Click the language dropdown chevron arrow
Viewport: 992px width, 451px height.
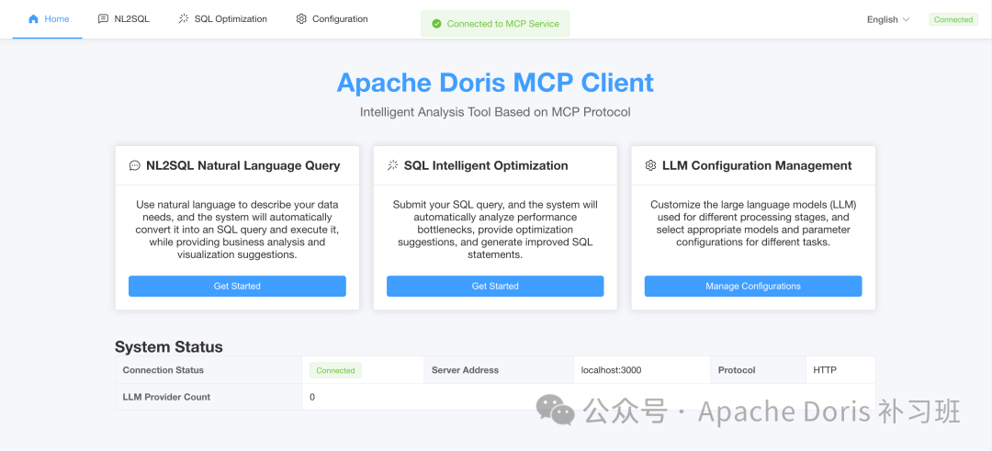click(x=906, y=19)
